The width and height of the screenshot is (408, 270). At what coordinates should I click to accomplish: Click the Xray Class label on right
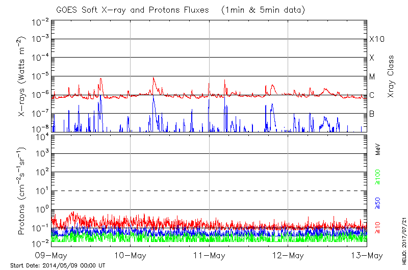pos(391,76)
